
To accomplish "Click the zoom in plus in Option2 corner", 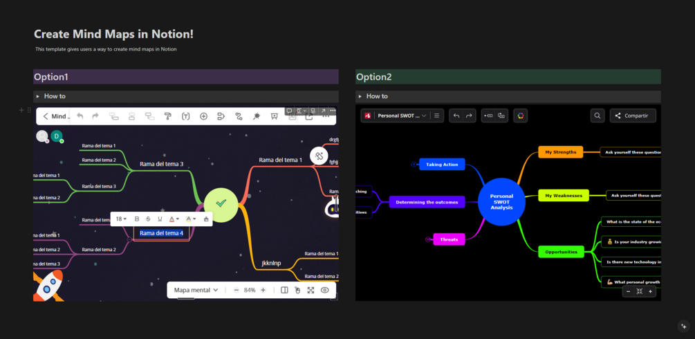I will [x=650, y=291].
